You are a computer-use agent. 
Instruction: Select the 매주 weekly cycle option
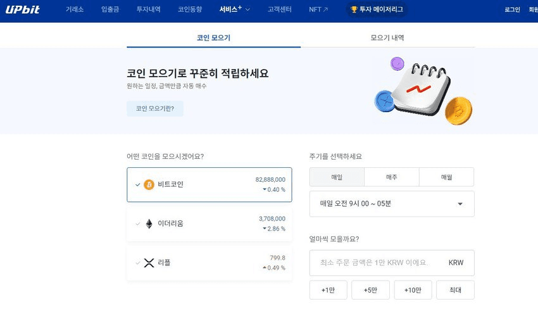392,177
